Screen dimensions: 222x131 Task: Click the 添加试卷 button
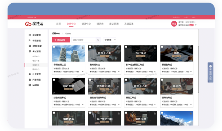pyautogui.click(x=61, y=40)
